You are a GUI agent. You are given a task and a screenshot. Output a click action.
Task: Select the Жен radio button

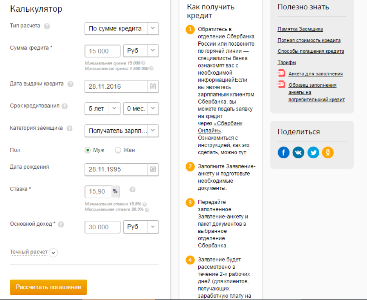pos(118,150)
